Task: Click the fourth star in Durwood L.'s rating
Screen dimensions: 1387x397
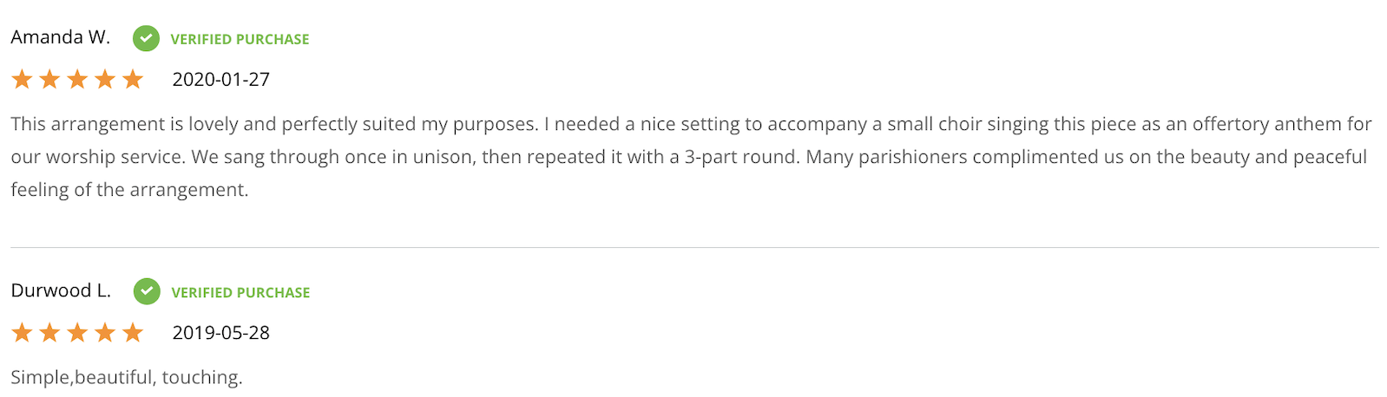Action: coord(105,333)
